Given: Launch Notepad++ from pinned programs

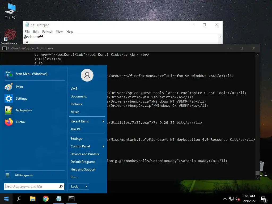Looking at the screenshot, I should tap(34, 110).
